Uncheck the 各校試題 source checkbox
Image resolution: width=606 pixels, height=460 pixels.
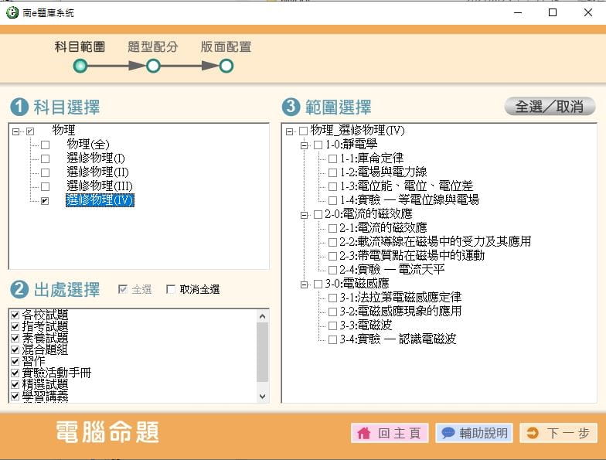15,315
